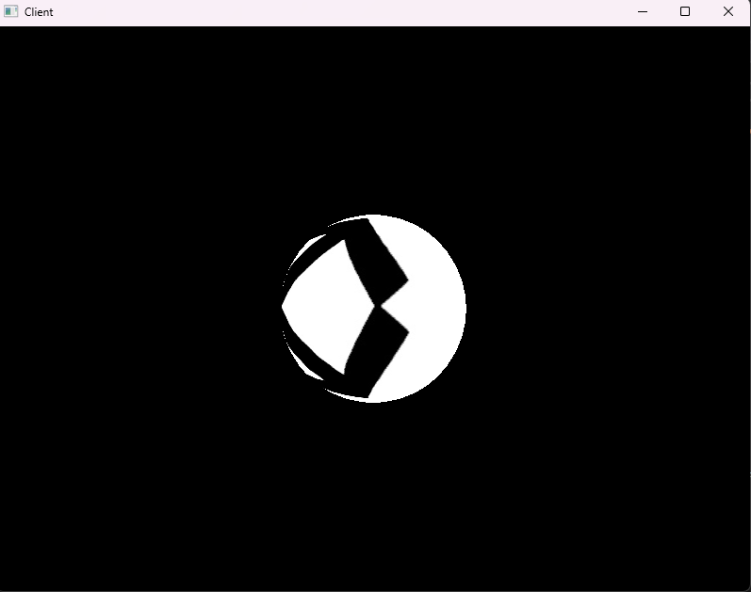Click the Client window app icon

point(10,11)
